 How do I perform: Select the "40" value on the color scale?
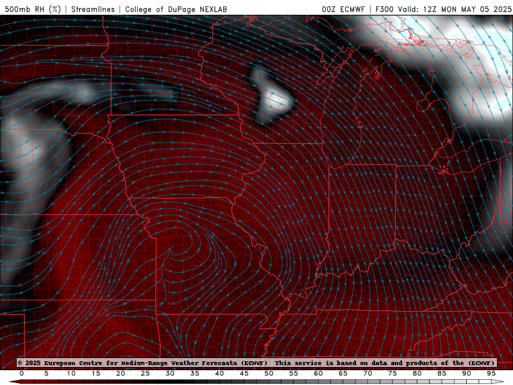coord(219,373)
